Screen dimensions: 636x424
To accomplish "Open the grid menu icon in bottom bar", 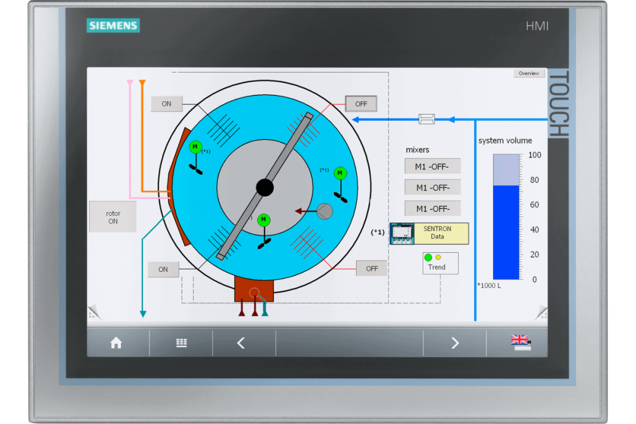I will (181, 343).
